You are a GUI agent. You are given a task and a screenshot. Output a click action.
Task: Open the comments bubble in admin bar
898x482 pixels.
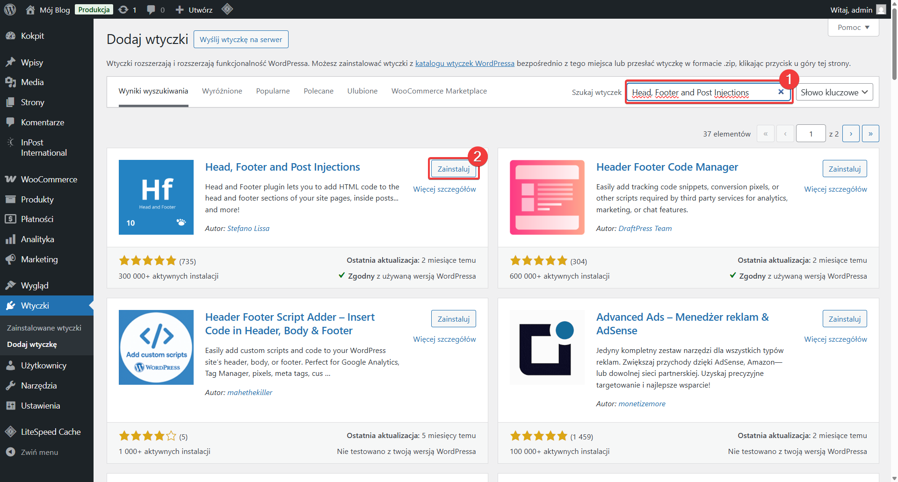click(x=151, y=10)
